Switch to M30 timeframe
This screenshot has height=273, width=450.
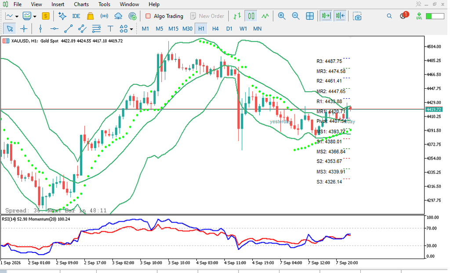click(x=187, y=29)
